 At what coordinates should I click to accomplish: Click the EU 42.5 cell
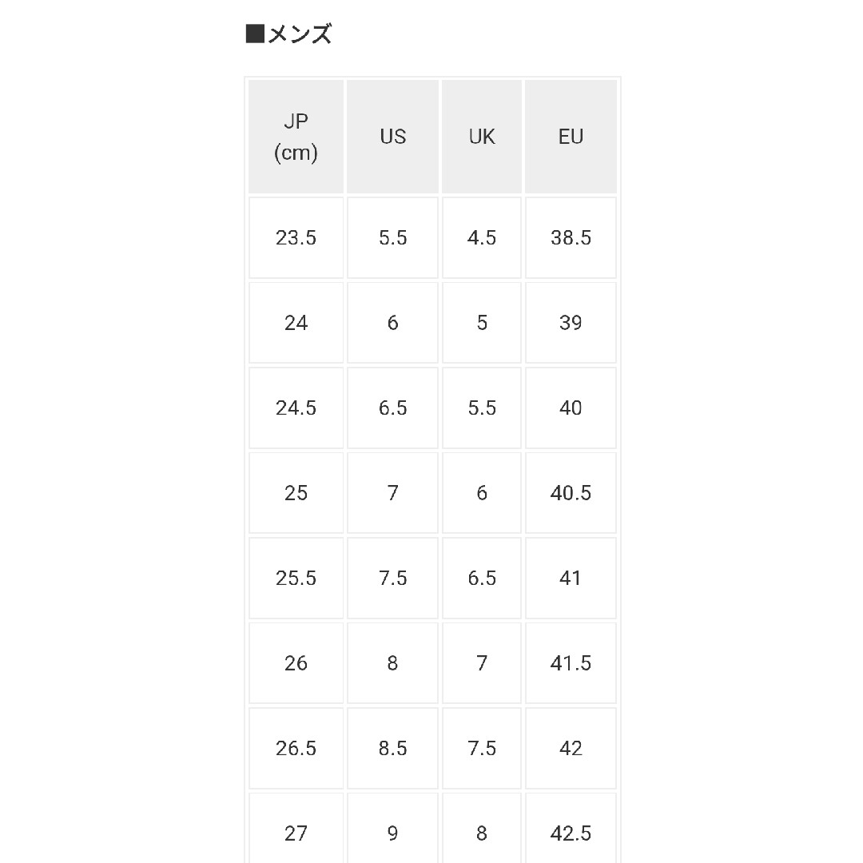[571, 829]
